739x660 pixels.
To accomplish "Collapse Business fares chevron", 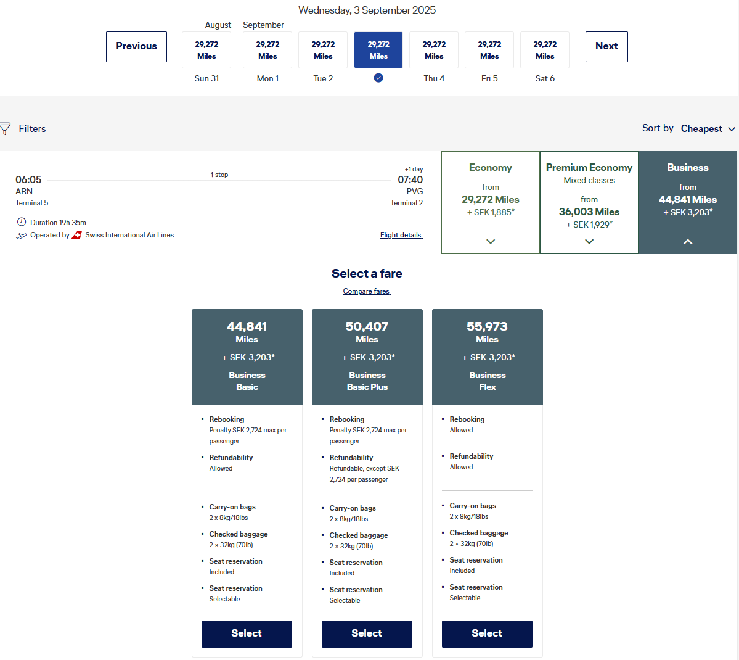I will pyautogui.click(x=688, y=242).
